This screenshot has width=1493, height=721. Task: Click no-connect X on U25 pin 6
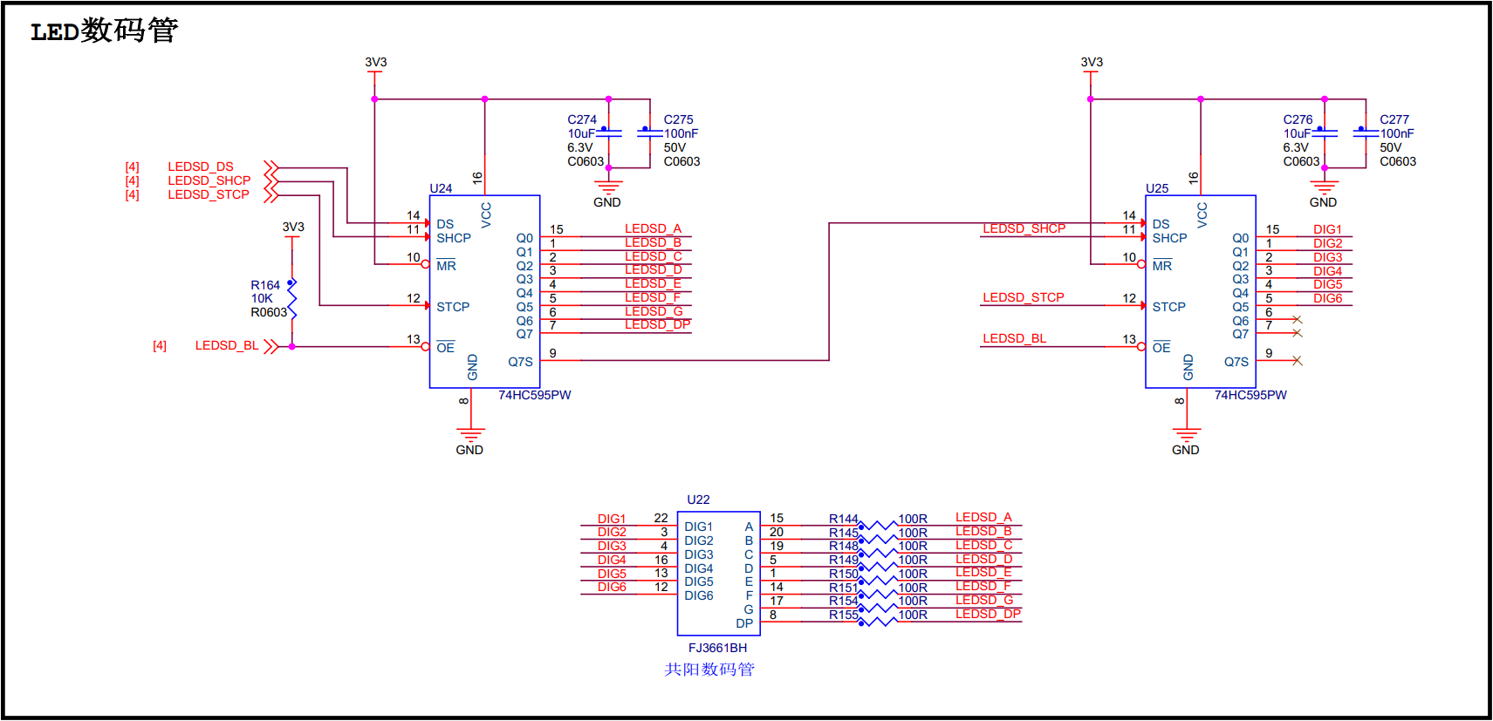click(1297, 320)
